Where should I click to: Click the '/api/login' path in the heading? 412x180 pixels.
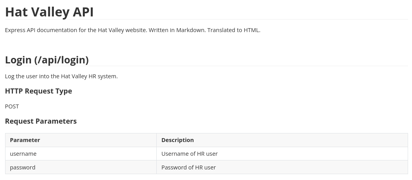tap(61, 60)
